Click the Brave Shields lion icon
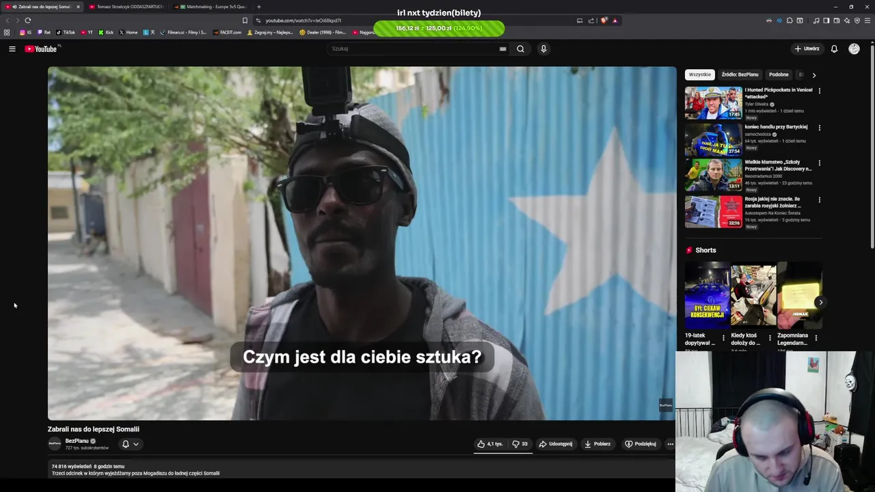Image resolution: width=875 pixels, height=492 pixels. (x=604, y=20)
